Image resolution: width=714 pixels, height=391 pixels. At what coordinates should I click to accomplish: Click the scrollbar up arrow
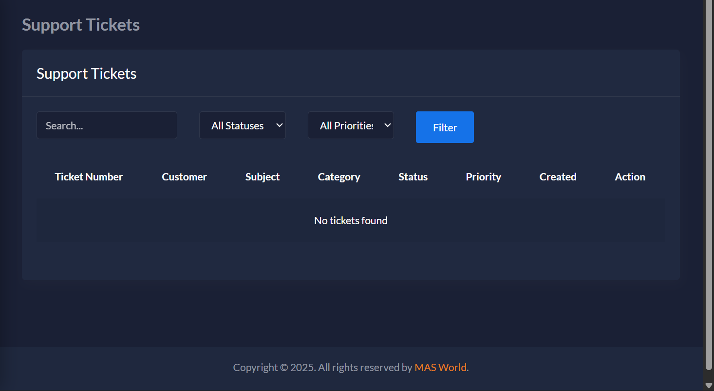(710, 4)
